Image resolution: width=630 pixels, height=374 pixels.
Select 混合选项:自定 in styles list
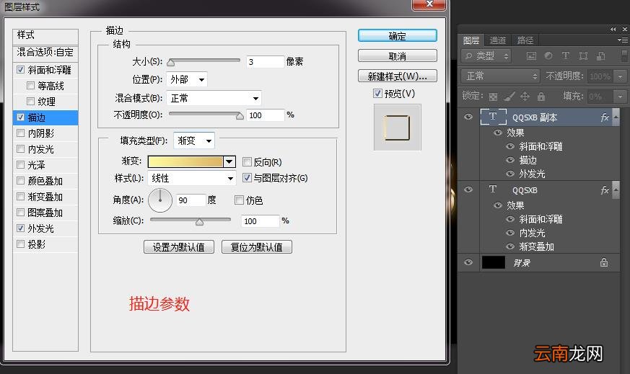tap(45, 52)
